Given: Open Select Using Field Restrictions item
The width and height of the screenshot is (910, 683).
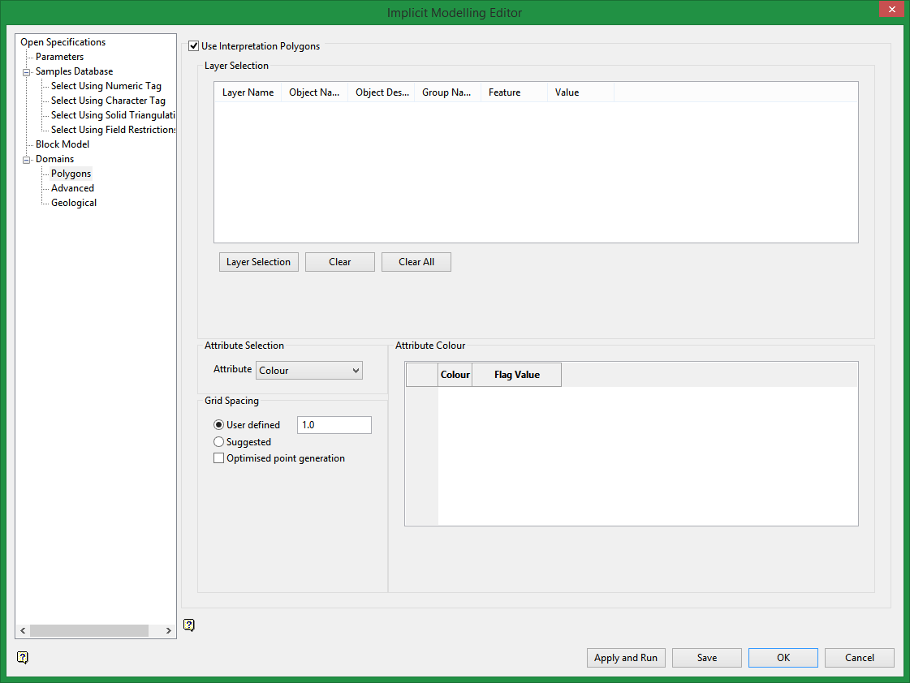Looking at the screenshot, I should [x=113, y=130].
